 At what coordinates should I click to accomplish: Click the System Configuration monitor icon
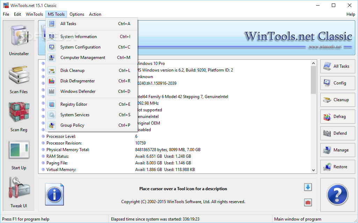(x=52, y=47)
